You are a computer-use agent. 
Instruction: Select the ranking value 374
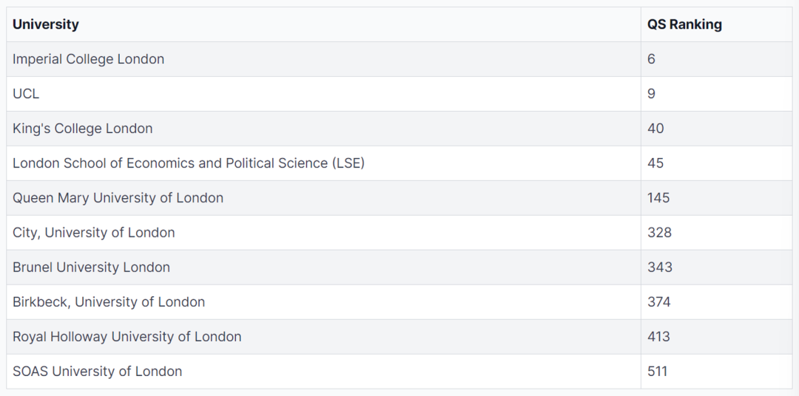point(659,302)
